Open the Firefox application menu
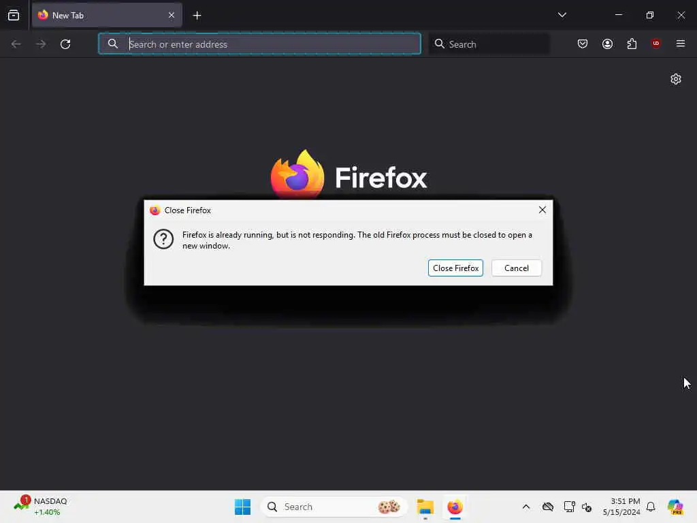Screen dimensions: 697x523 680,44
